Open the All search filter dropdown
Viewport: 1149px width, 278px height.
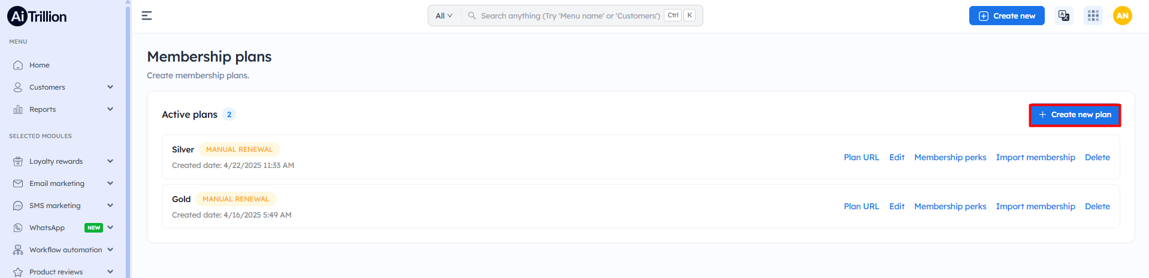(x=444, y=16)
